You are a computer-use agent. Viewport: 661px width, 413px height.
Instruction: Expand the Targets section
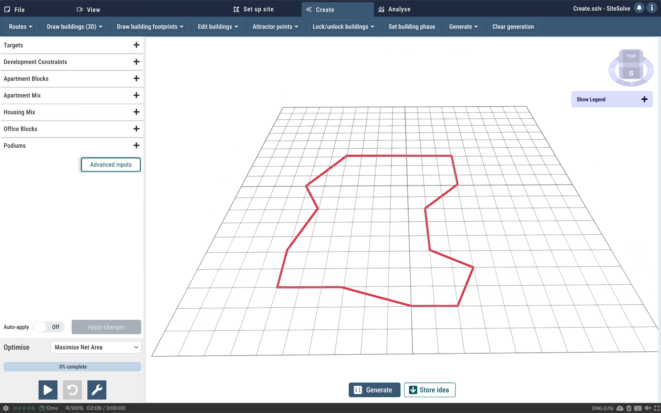pos(136,45)
